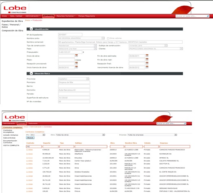Click the Empresa column filter box
The width and height of the screenshot is (213, 193).
pos(175,147)
